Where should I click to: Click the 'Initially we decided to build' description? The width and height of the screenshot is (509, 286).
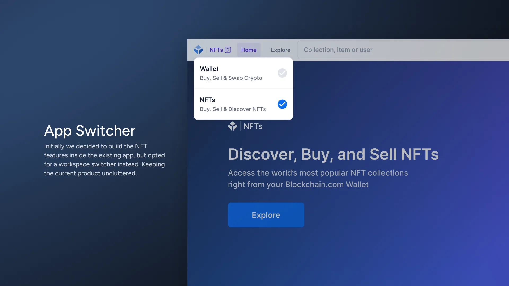104,160
